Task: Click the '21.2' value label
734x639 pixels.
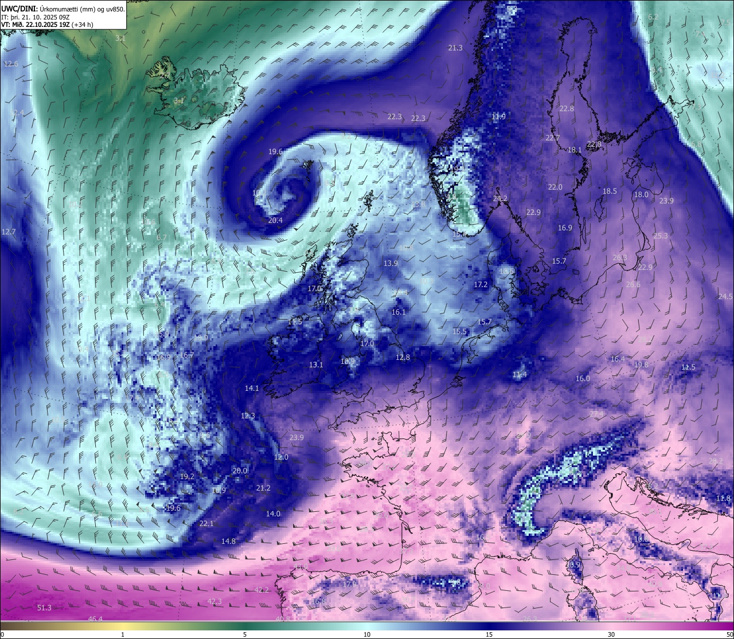Action: [x=263, y=488]
